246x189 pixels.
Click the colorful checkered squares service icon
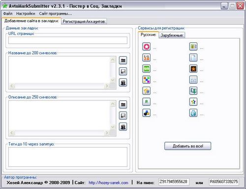(x=147, y=80)
